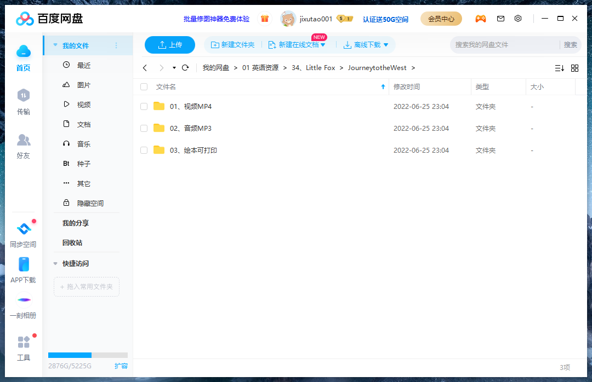Open the game controller icon
Screen dimensions: 592x382
point(481,19)
